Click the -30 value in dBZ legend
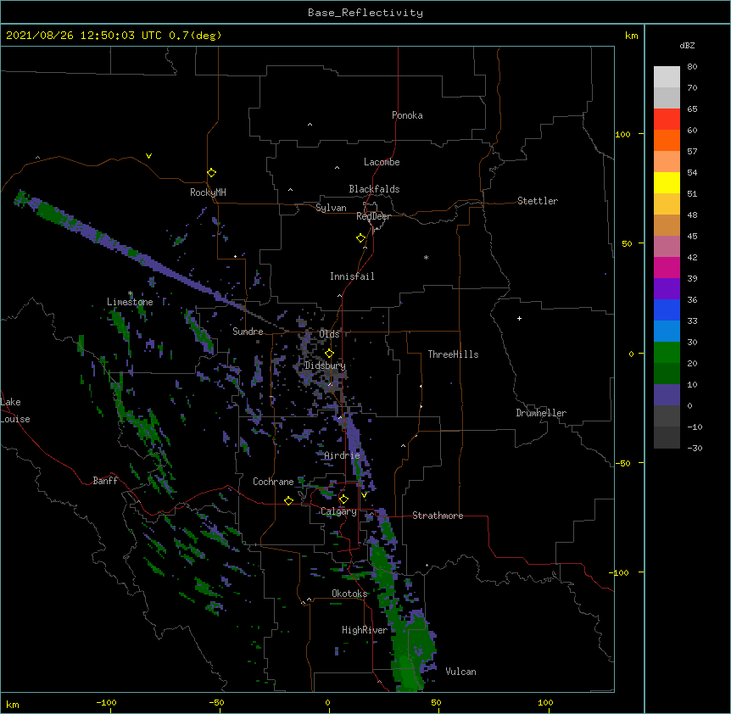The image size is (731, 714). click(695, 448)
